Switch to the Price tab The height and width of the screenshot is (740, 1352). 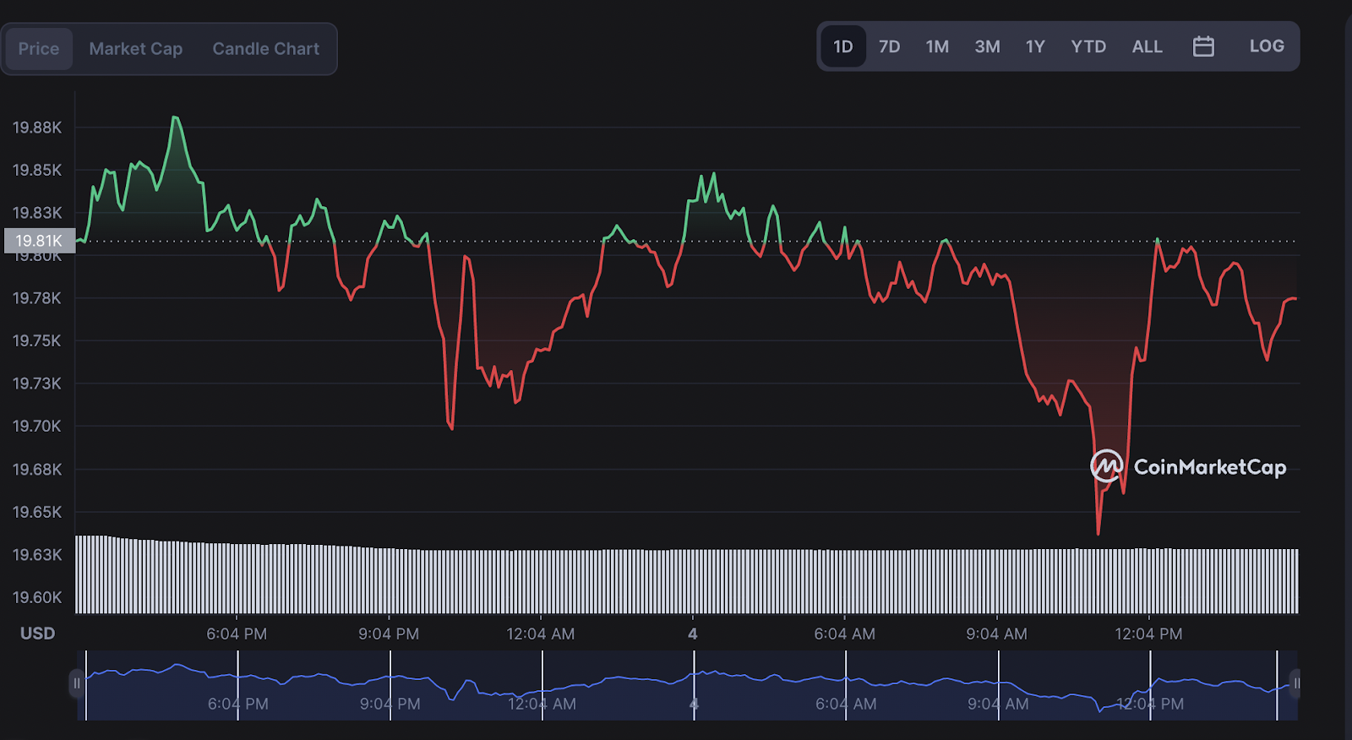[39, 49]
